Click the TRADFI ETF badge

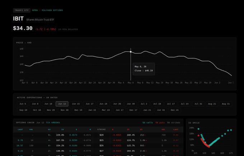[x=22, y=10]
